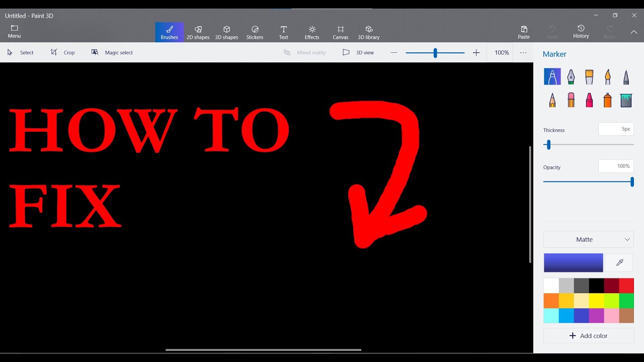This screenshot has width=644, height=362.
Task: Click the Opacity slider handle
Action: coord(632,182)
